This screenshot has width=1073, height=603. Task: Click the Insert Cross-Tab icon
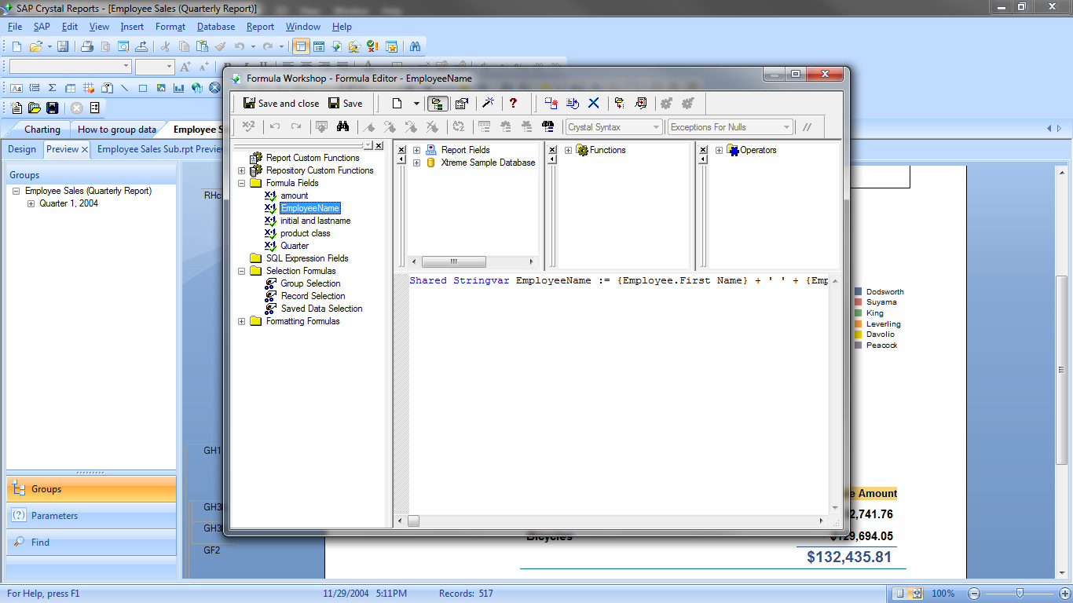[x=89, y=88]
